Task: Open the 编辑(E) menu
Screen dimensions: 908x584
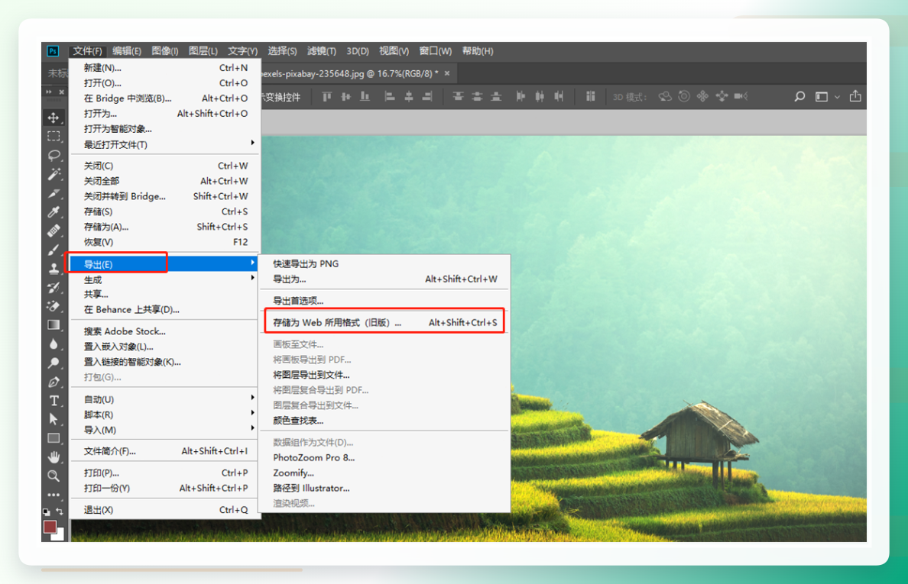Action: click(127, 51)
